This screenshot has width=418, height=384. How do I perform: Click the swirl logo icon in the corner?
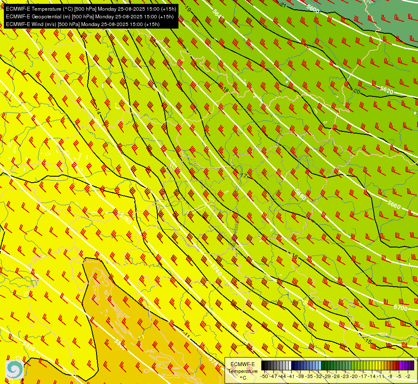coord(15,369)
